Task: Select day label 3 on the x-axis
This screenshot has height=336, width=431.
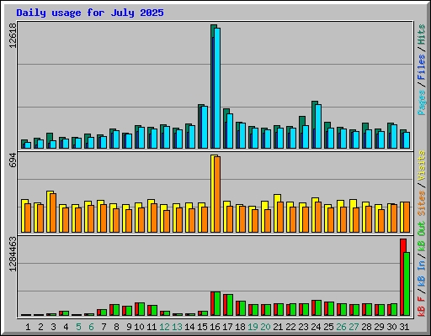Action: 53,327
